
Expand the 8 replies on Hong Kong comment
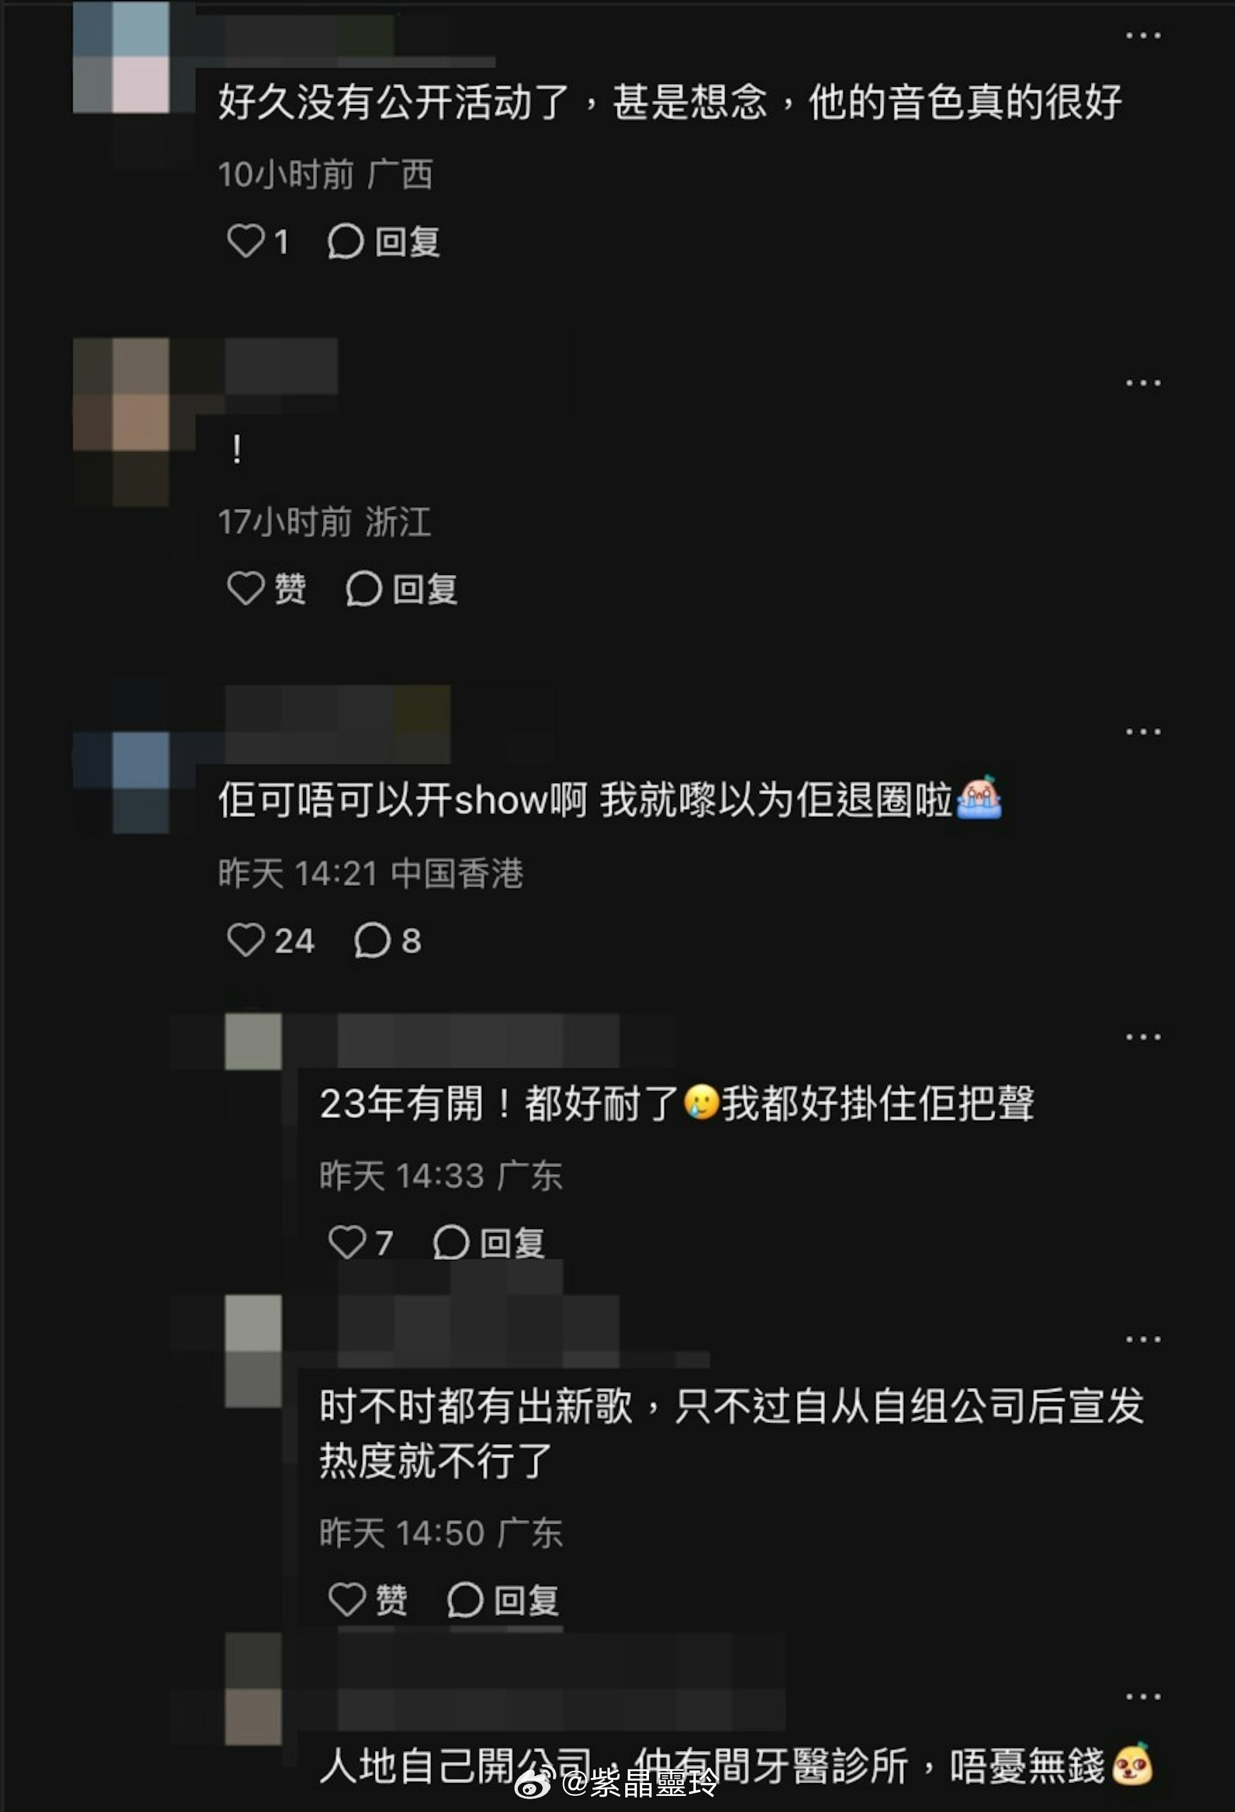pos(387,940)
